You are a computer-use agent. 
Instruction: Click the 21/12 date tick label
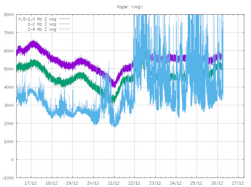click(x=113, y=183)
